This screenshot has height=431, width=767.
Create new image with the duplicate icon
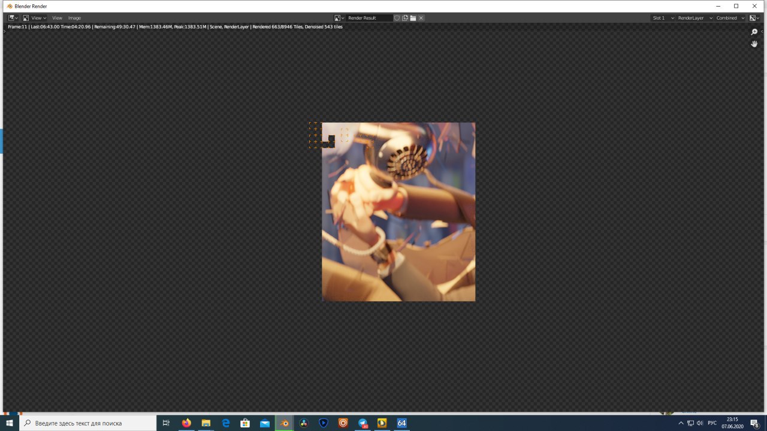click(405, 18)
